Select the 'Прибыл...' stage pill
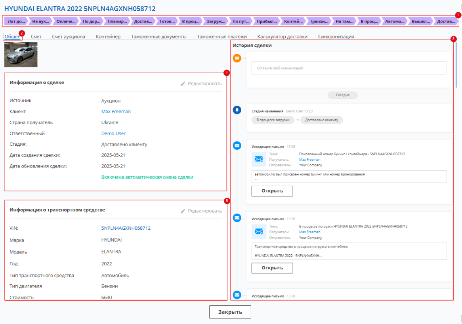Image resolution: width=462 pixels, height=324 pixels. 267,21
